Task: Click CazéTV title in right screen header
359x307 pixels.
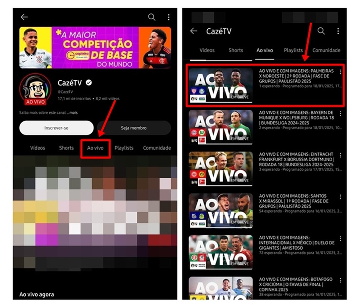Action: 219,31
